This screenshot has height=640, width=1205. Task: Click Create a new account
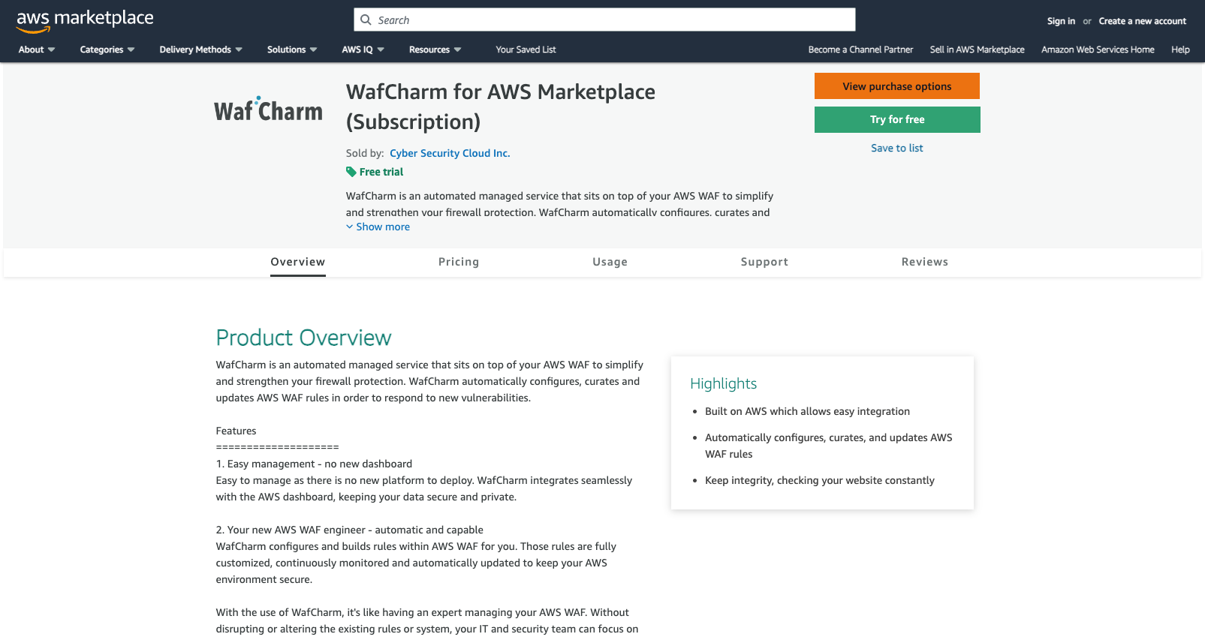1142,21
